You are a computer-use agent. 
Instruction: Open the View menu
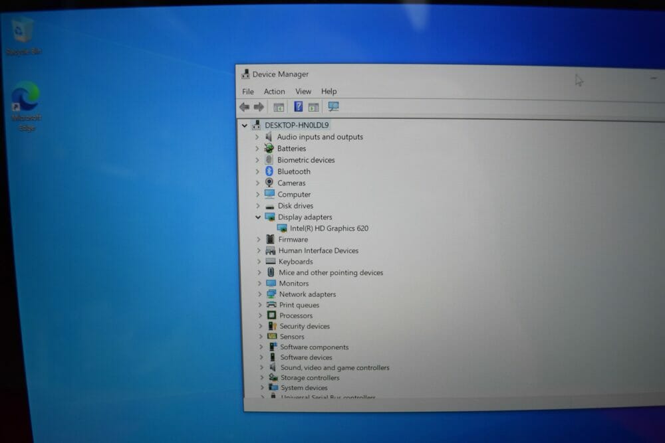coord(303,92)
